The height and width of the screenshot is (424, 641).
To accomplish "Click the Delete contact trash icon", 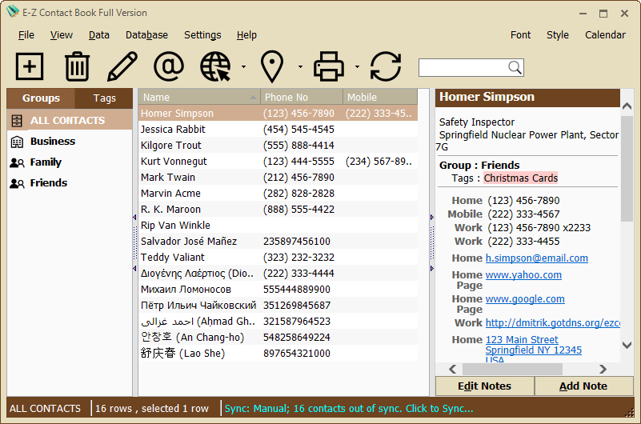I will (77, 66).
